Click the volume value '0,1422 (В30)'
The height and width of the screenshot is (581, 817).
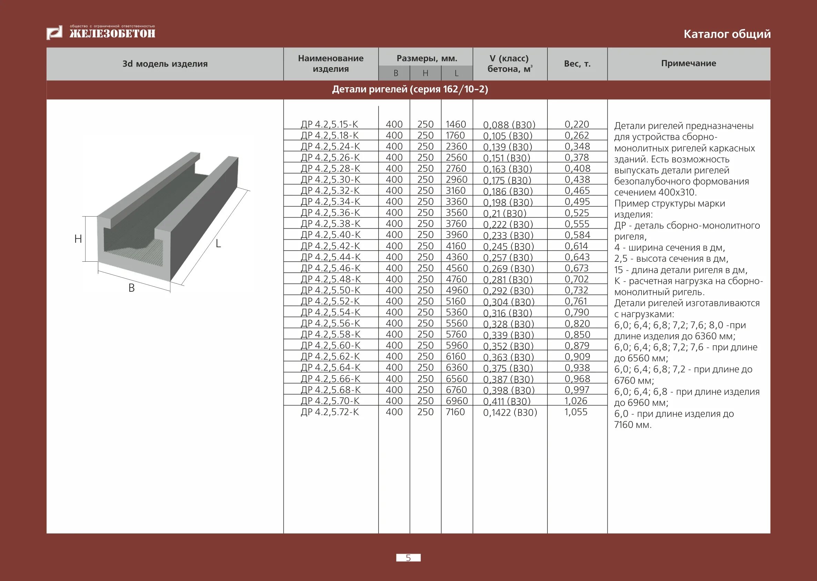tap(510, 412)
